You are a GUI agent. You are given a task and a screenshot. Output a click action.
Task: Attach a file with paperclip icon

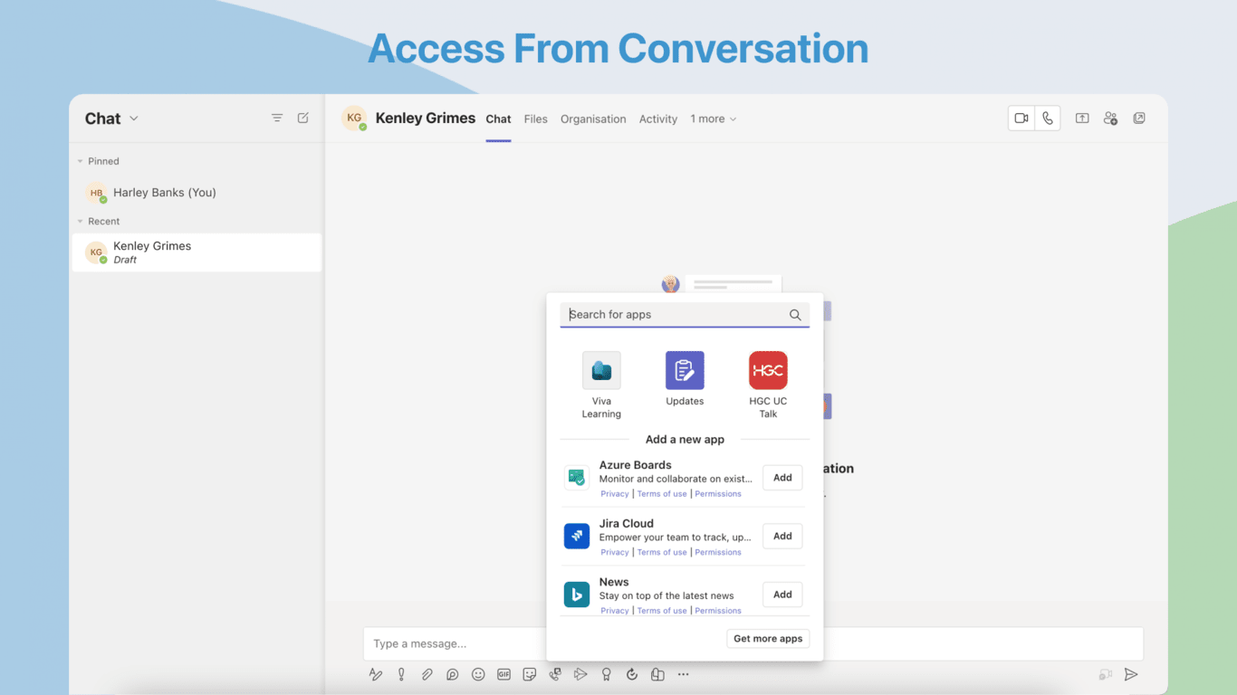pos(427,674)
